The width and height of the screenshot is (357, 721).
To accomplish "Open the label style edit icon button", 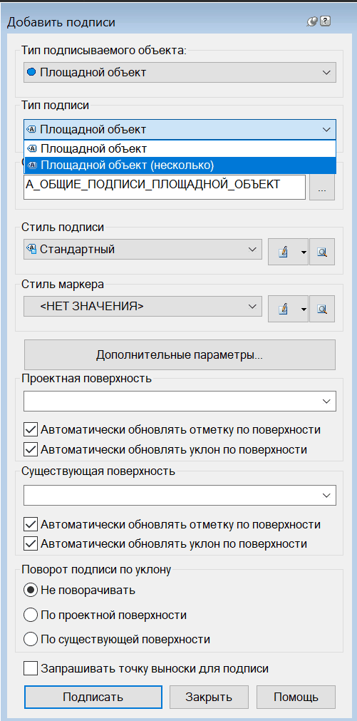I will [283, 252].
